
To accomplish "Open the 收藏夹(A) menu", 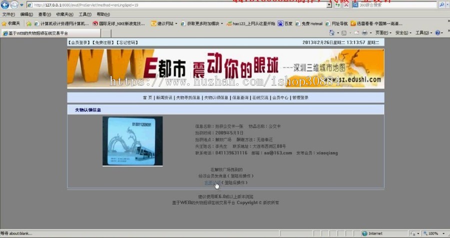I will point(64,14).
